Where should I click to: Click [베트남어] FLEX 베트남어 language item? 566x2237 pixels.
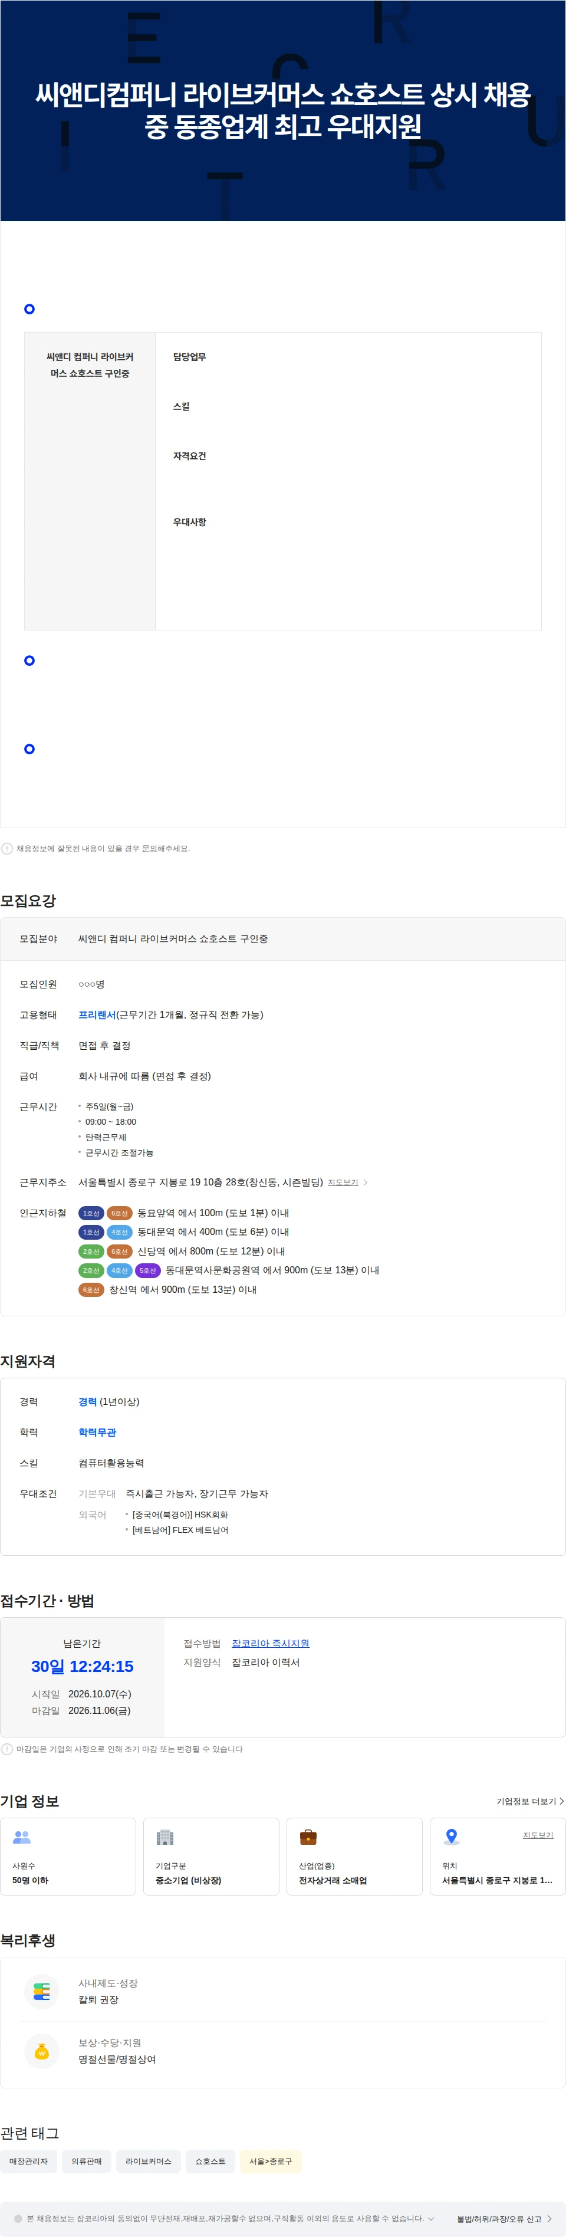pyautogui.click(x=180, y=1530)
